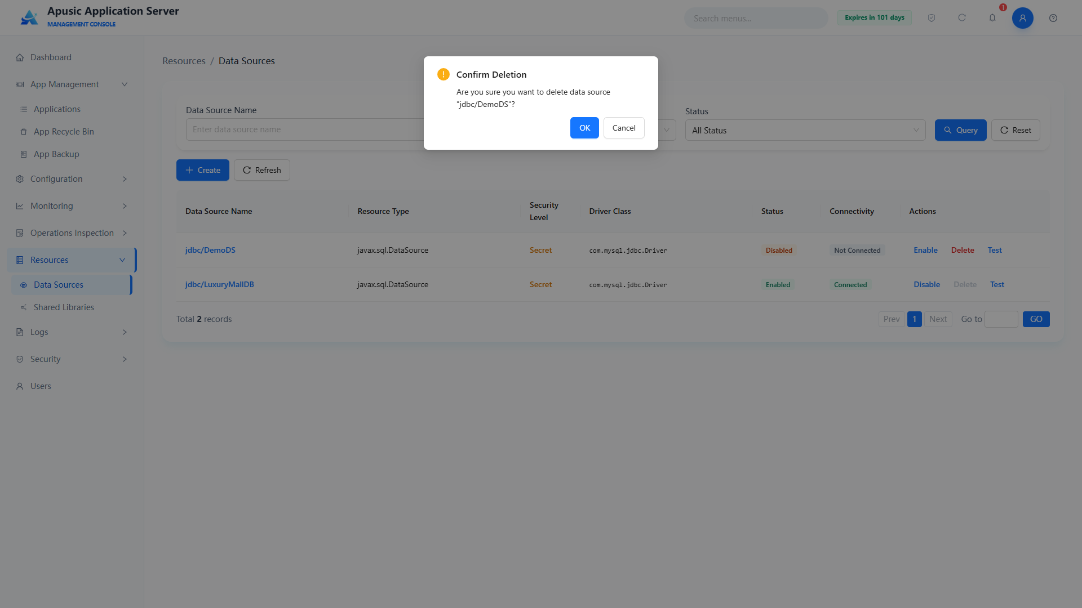
Task: Click the Query button
Action: point(961,130)
